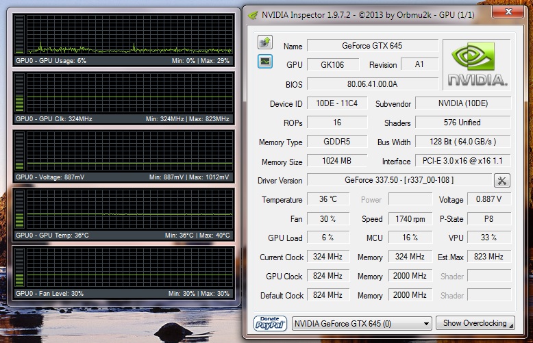Image resolution: width=533 pixels, height=343 pixels.
Task: Click the Memory Type field GDDR5
Action: click(337, 141)
